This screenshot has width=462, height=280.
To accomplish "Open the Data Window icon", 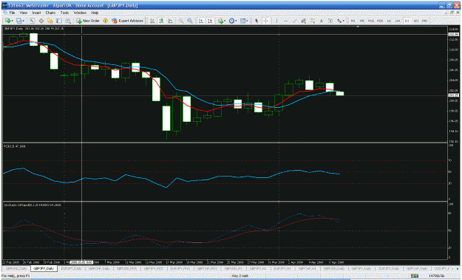I will [x=41, y=21].
